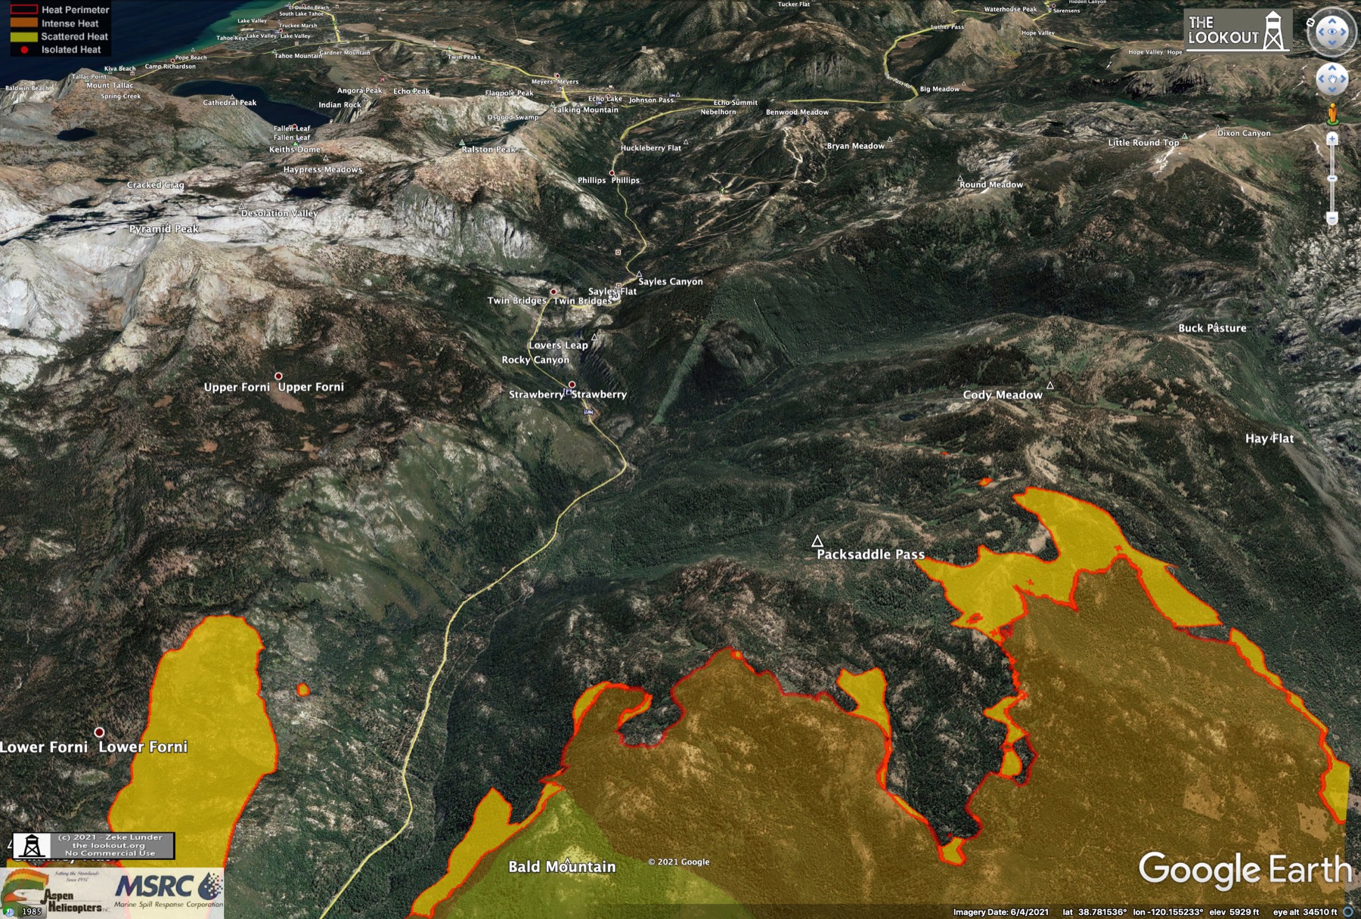Select the Ralston Peak label
1361x919 pixels.
[488, 150]
